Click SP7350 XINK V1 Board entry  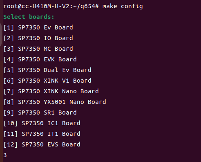(47, 81)
